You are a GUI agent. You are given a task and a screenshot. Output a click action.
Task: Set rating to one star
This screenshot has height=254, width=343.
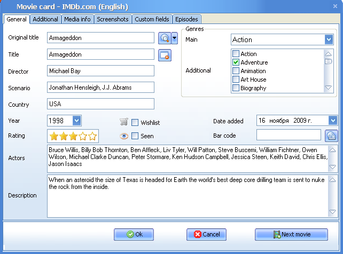click(x=54, y=136)
